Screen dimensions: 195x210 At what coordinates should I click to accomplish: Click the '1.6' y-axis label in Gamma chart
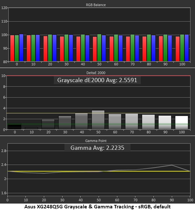(x=4, y=193)
